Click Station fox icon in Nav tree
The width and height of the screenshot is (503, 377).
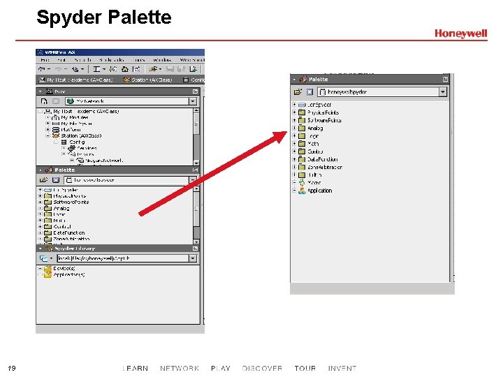[56, 135]
